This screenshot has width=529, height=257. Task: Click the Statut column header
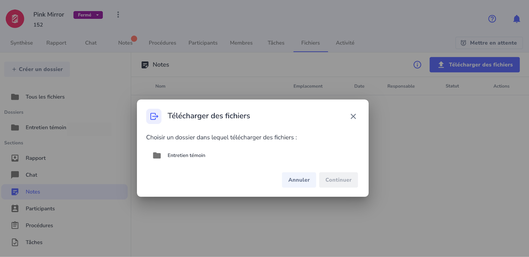452,86
